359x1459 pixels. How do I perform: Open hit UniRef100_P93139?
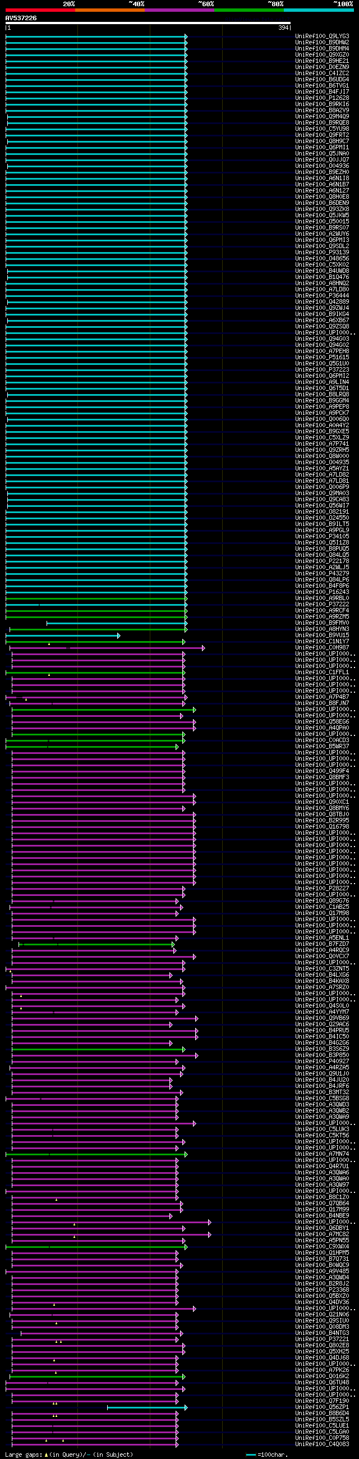click(322, 253)
